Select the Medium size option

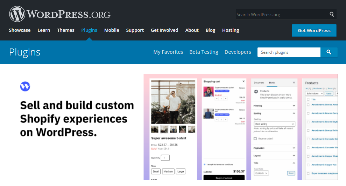[168, 171]
